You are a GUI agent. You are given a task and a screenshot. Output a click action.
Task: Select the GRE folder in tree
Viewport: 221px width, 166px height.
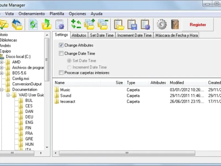click(x=29, y=139)
